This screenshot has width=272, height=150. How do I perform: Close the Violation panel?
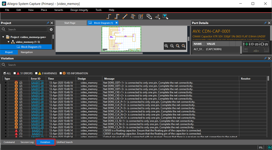tap(269, 59)
